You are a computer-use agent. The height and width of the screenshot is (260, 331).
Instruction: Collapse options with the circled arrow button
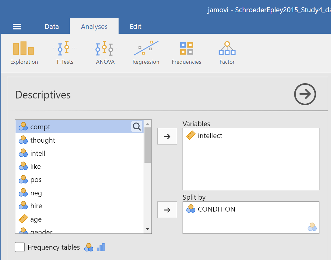(x=305, y=94)
